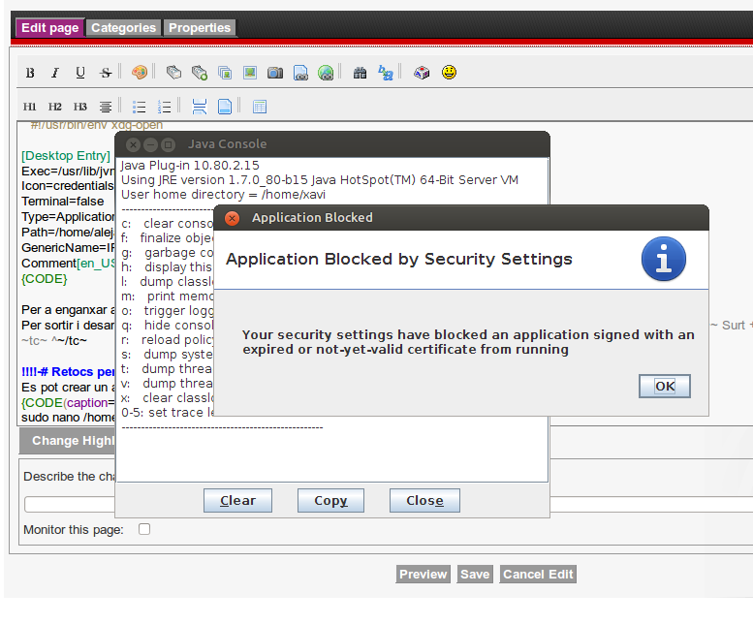The image size is (753, 625).
Task: Open the Properties tab
Action: (x=200, y=28)
